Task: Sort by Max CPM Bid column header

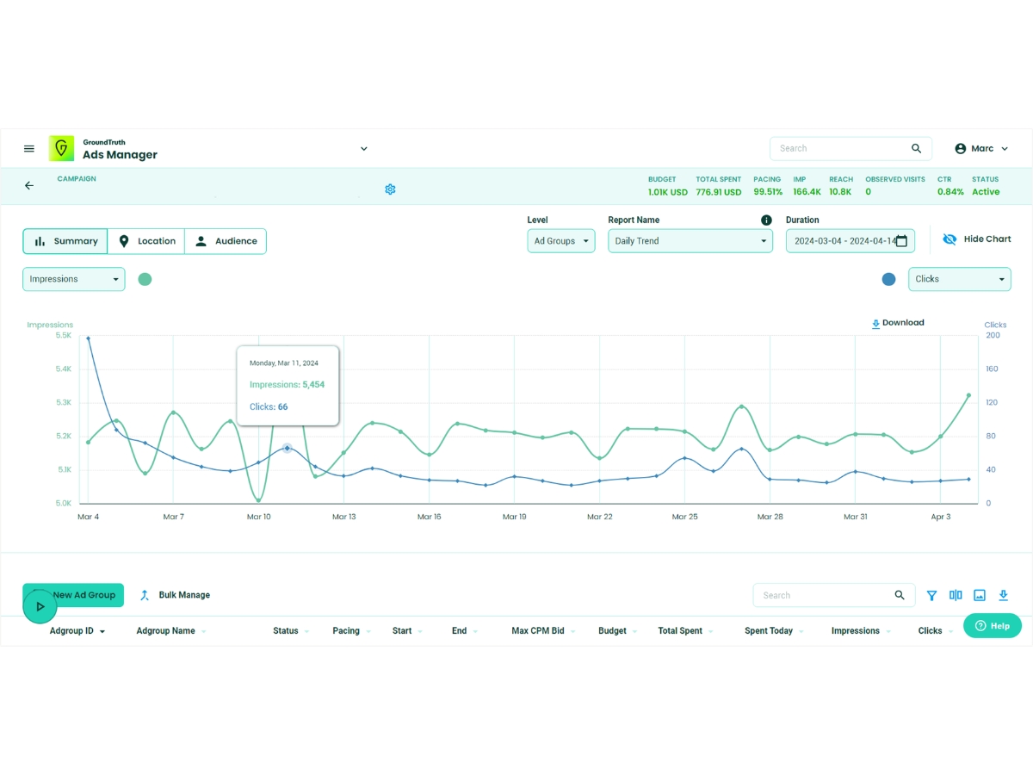Action: [543, 631]
